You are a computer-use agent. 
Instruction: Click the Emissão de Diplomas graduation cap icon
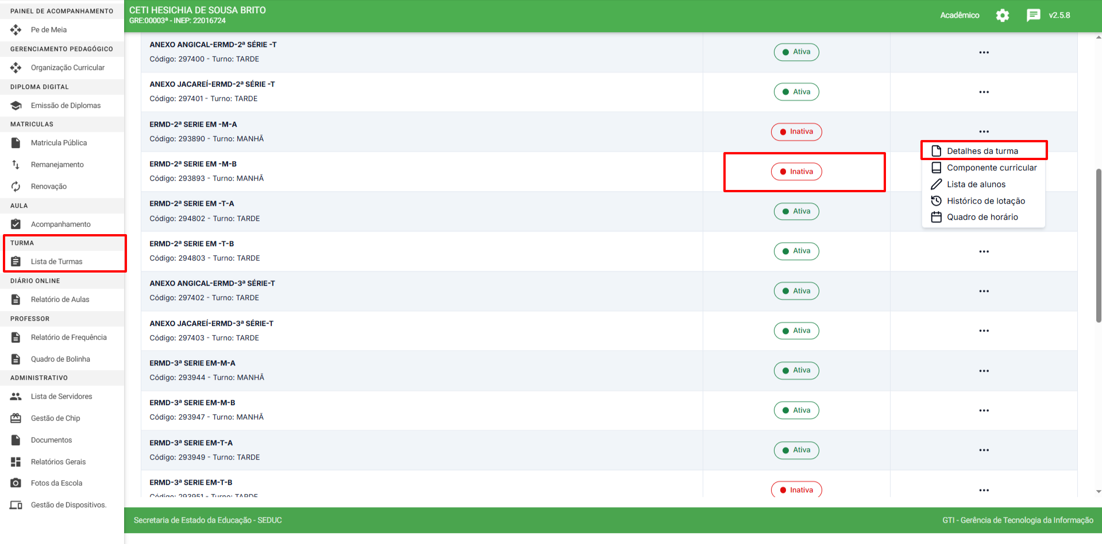tap(16, 106)
